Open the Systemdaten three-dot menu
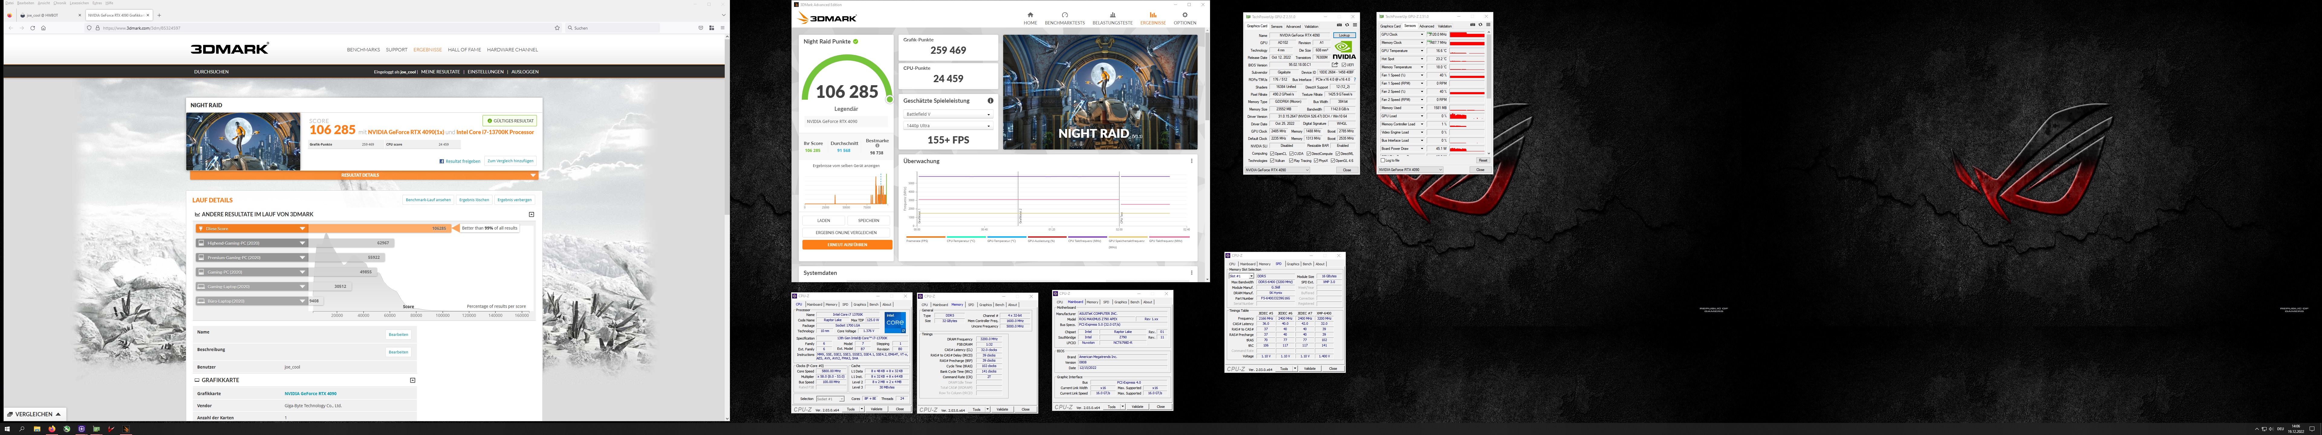Screen dimensions: 2322x435 pos(1192,273)
